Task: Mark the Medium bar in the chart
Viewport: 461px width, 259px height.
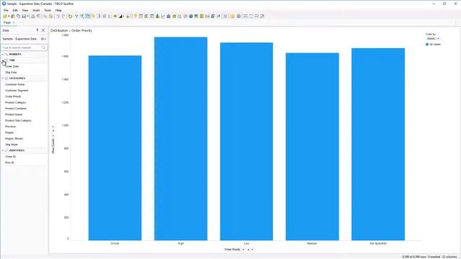Action: click(312, 147)
